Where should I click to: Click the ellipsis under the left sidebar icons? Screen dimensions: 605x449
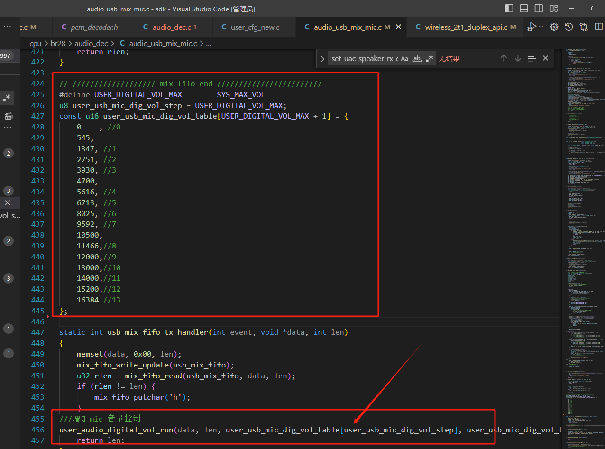tap(8, 128)
